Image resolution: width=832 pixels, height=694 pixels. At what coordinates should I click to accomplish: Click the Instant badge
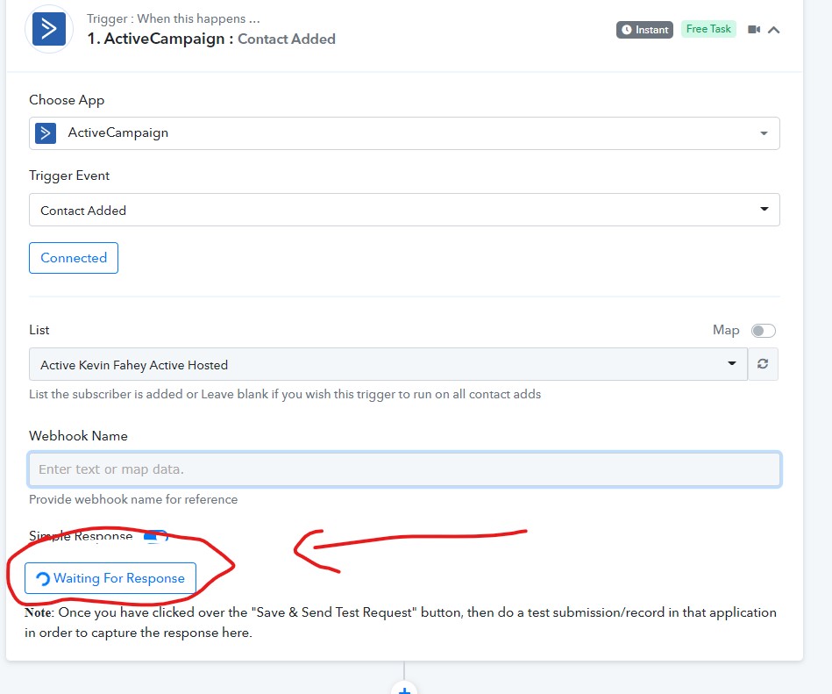pyautogui.click(x=644, y=30)
